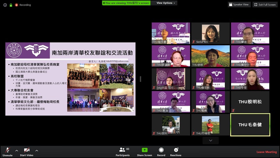Viewport: 280px width, 158px height.
Task: Click the divider handle between slide and gallery
Action: 140,79
